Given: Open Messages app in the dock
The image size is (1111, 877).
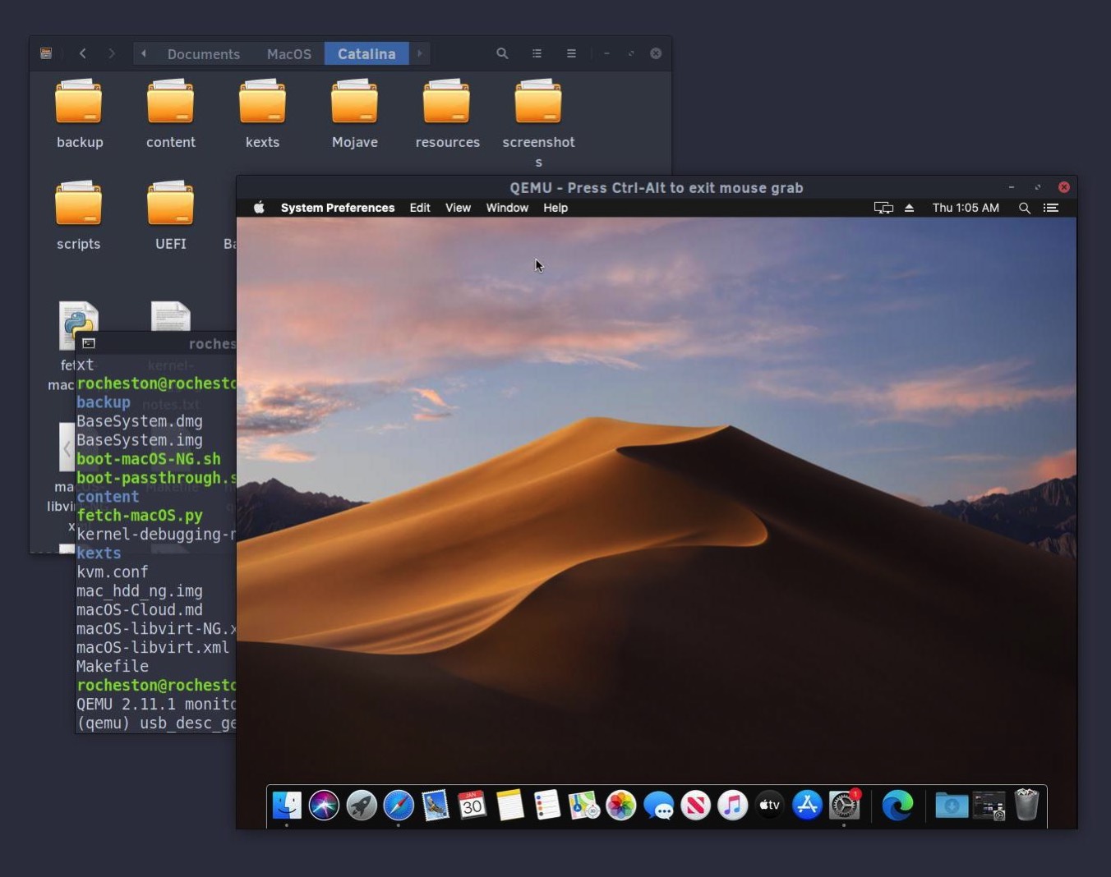Looking at the screenshot, I should [658, 806].
